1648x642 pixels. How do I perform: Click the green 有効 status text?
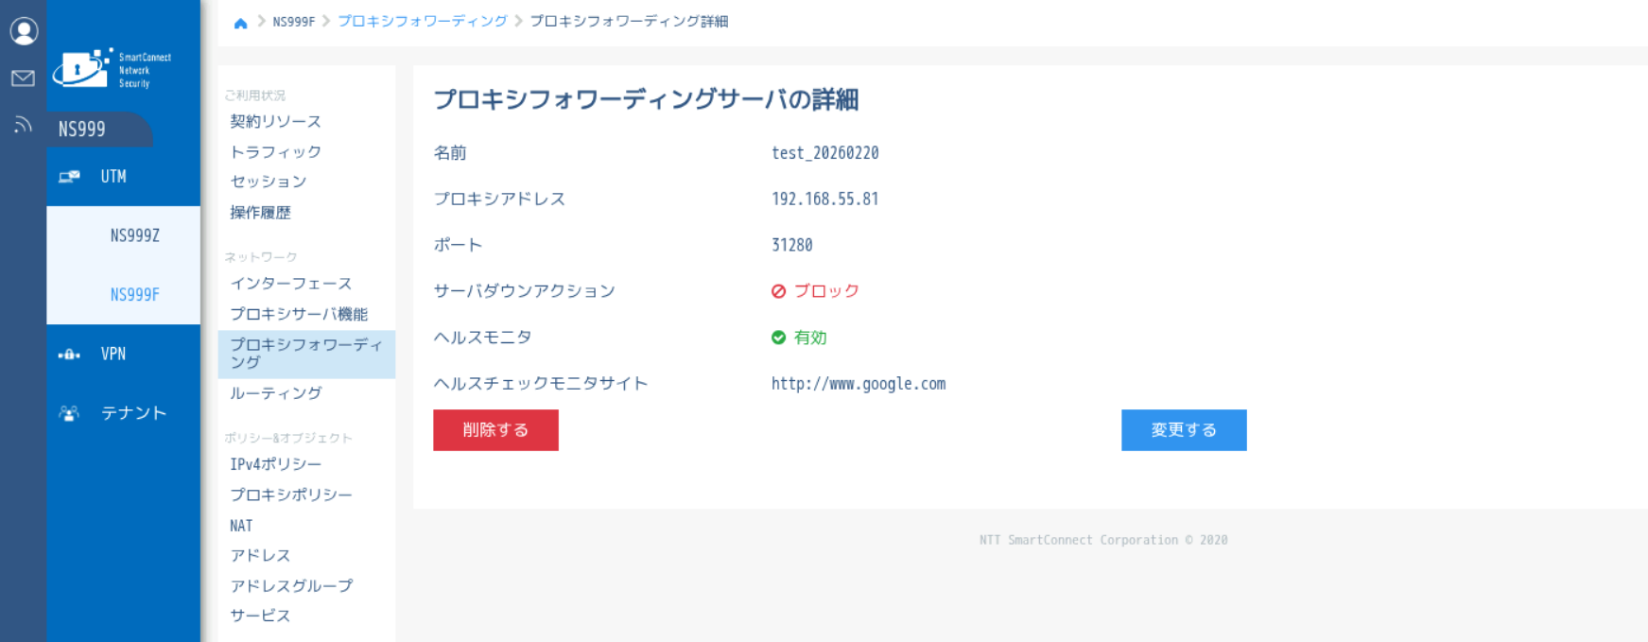pyautogui.click(x=810, y=338)
